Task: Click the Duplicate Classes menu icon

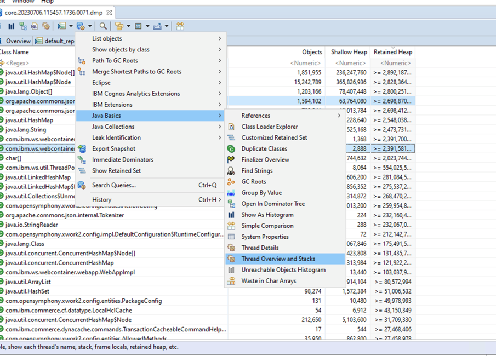Action: 231,149
